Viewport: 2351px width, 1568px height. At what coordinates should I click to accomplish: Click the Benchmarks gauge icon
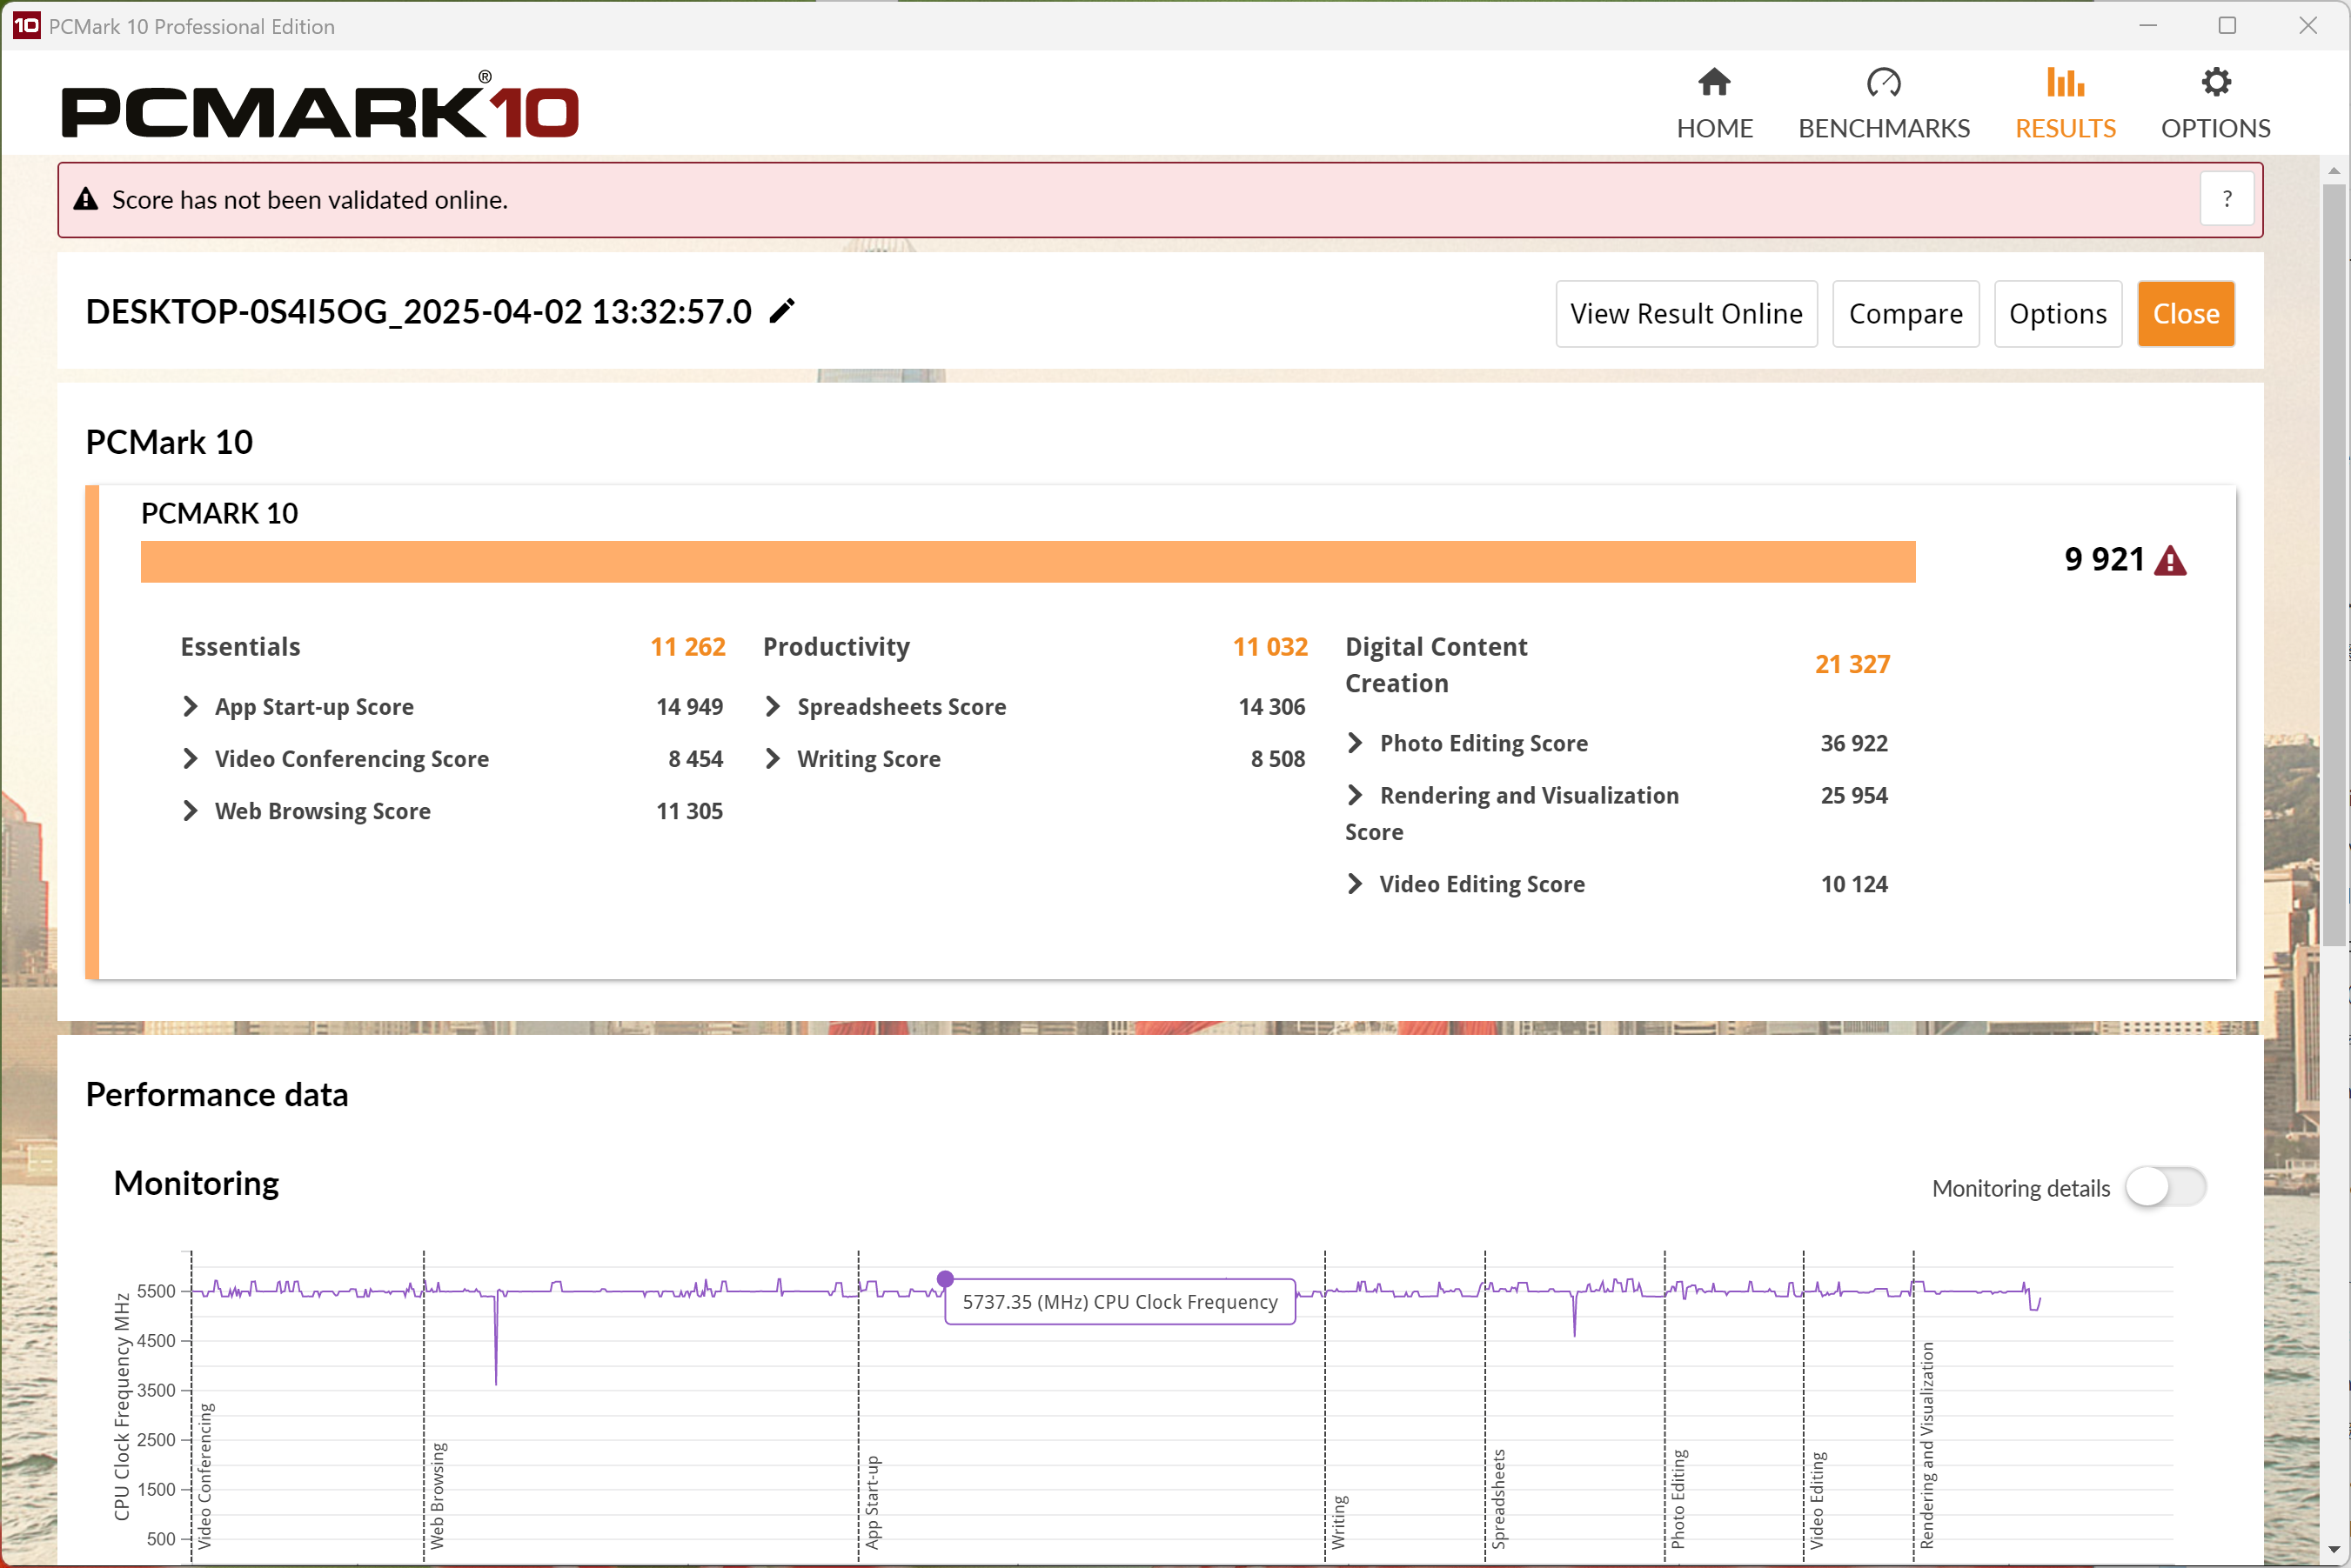(x=1883, y=82)
